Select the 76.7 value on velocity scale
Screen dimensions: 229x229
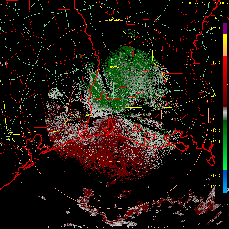(217, 51)
